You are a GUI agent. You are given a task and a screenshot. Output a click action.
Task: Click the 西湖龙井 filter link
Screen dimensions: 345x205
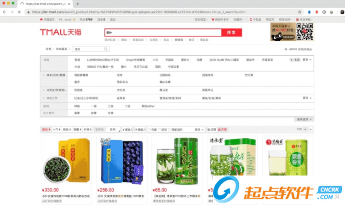[207, 75]
